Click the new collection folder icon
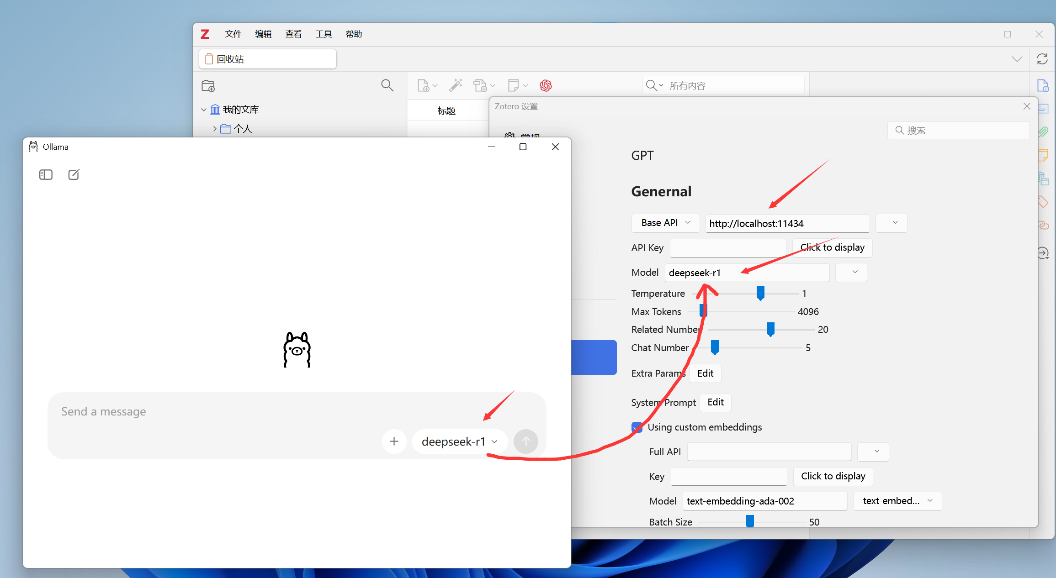The height and width of the screenshot is (578, 1056). pyautogui.click(x=208, y=86)
